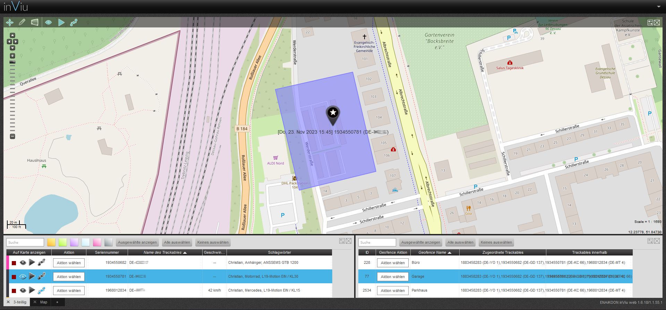Zoom in with the map plus button
The height and width of the screenshot is (310, 666).
[x=12, y=56]
